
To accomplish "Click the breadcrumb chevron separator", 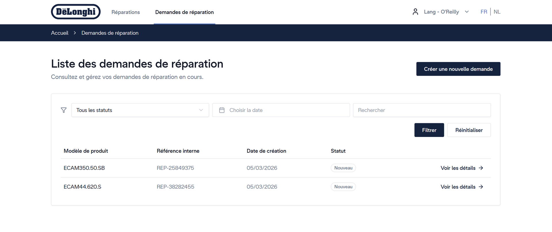I will click(x=75, y=33).
